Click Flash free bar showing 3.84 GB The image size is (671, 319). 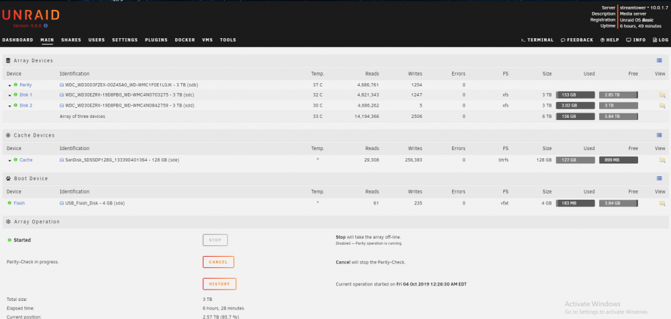619,203
